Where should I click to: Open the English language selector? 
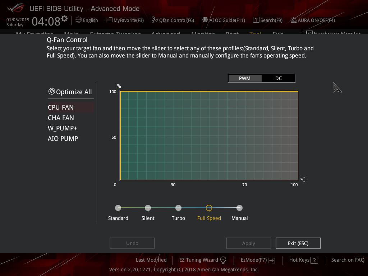click(x=87, y=20)
